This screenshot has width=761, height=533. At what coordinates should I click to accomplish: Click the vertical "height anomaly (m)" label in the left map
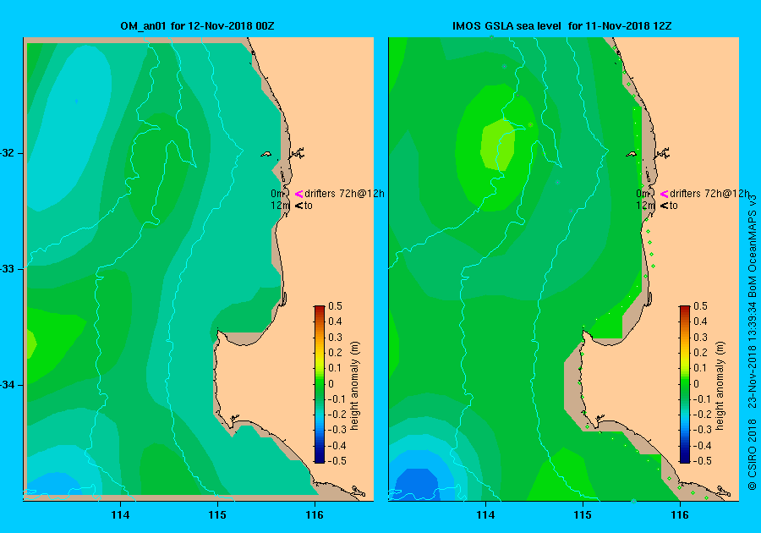tap(355, 386)
